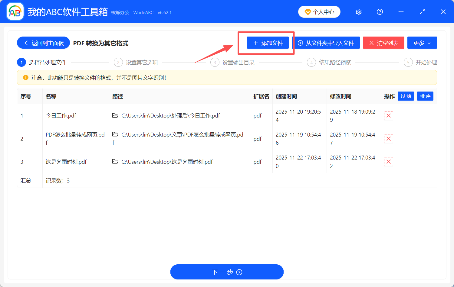Screen dimensions: 454x287
Task: Click the ABC logo in the title bar
Action: (15, 11)
